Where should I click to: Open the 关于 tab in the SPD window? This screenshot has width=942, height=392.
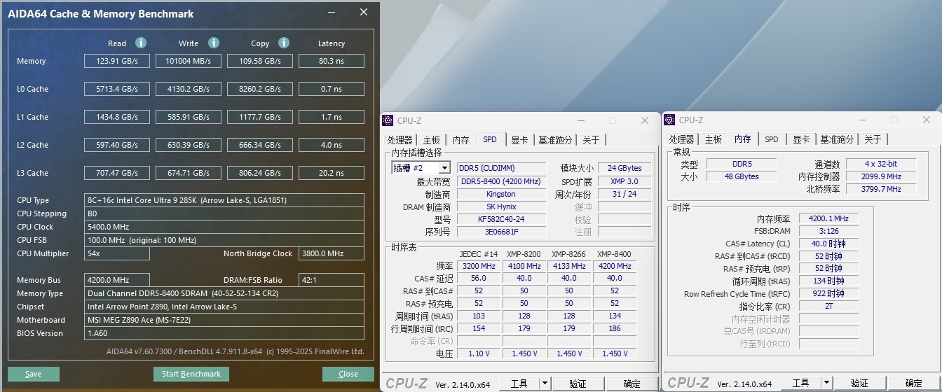[591, 140]
